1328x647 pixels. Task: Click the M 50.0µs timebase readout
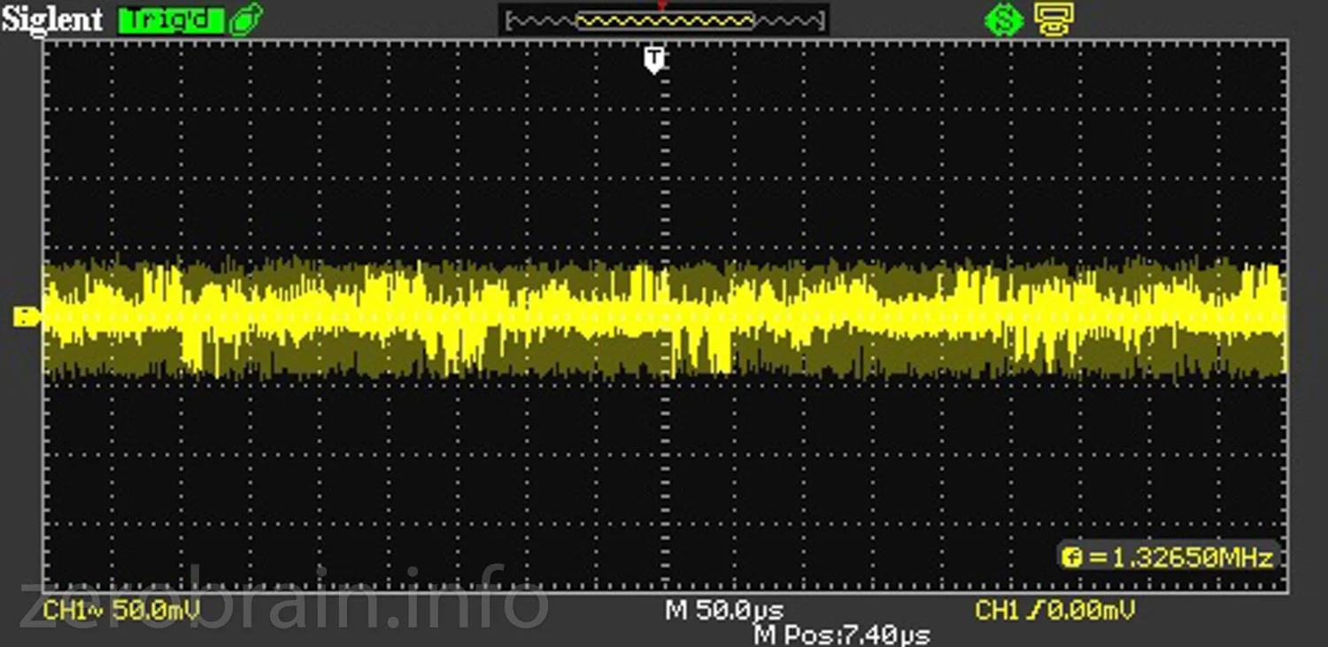point(724,611)
